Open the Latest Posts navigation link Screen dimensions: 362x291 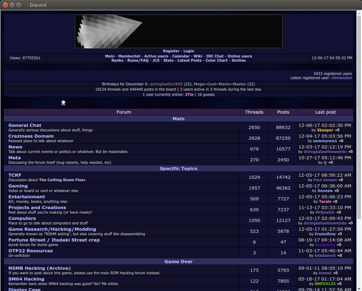tap(189, 60)
